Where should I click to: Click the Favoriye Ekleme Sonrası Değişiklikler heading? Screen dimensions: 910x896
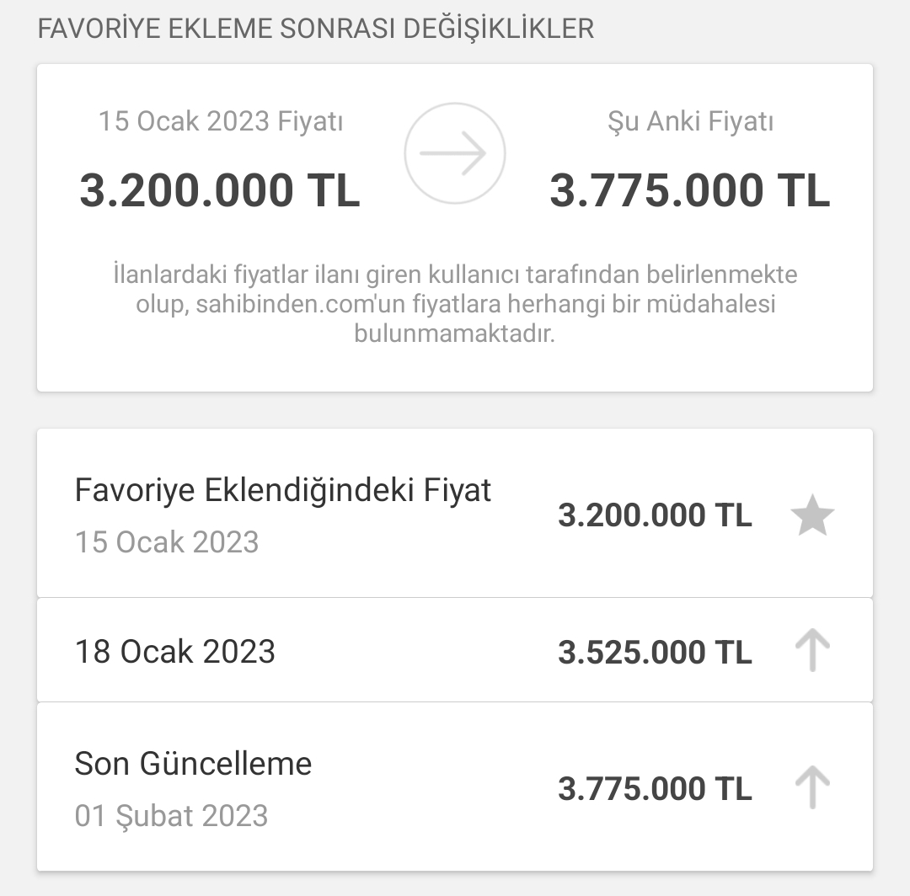[316, 29]
